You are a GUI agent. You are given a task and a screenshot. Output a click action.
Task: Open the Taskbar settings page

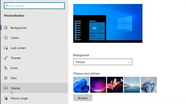click(34, 88)
